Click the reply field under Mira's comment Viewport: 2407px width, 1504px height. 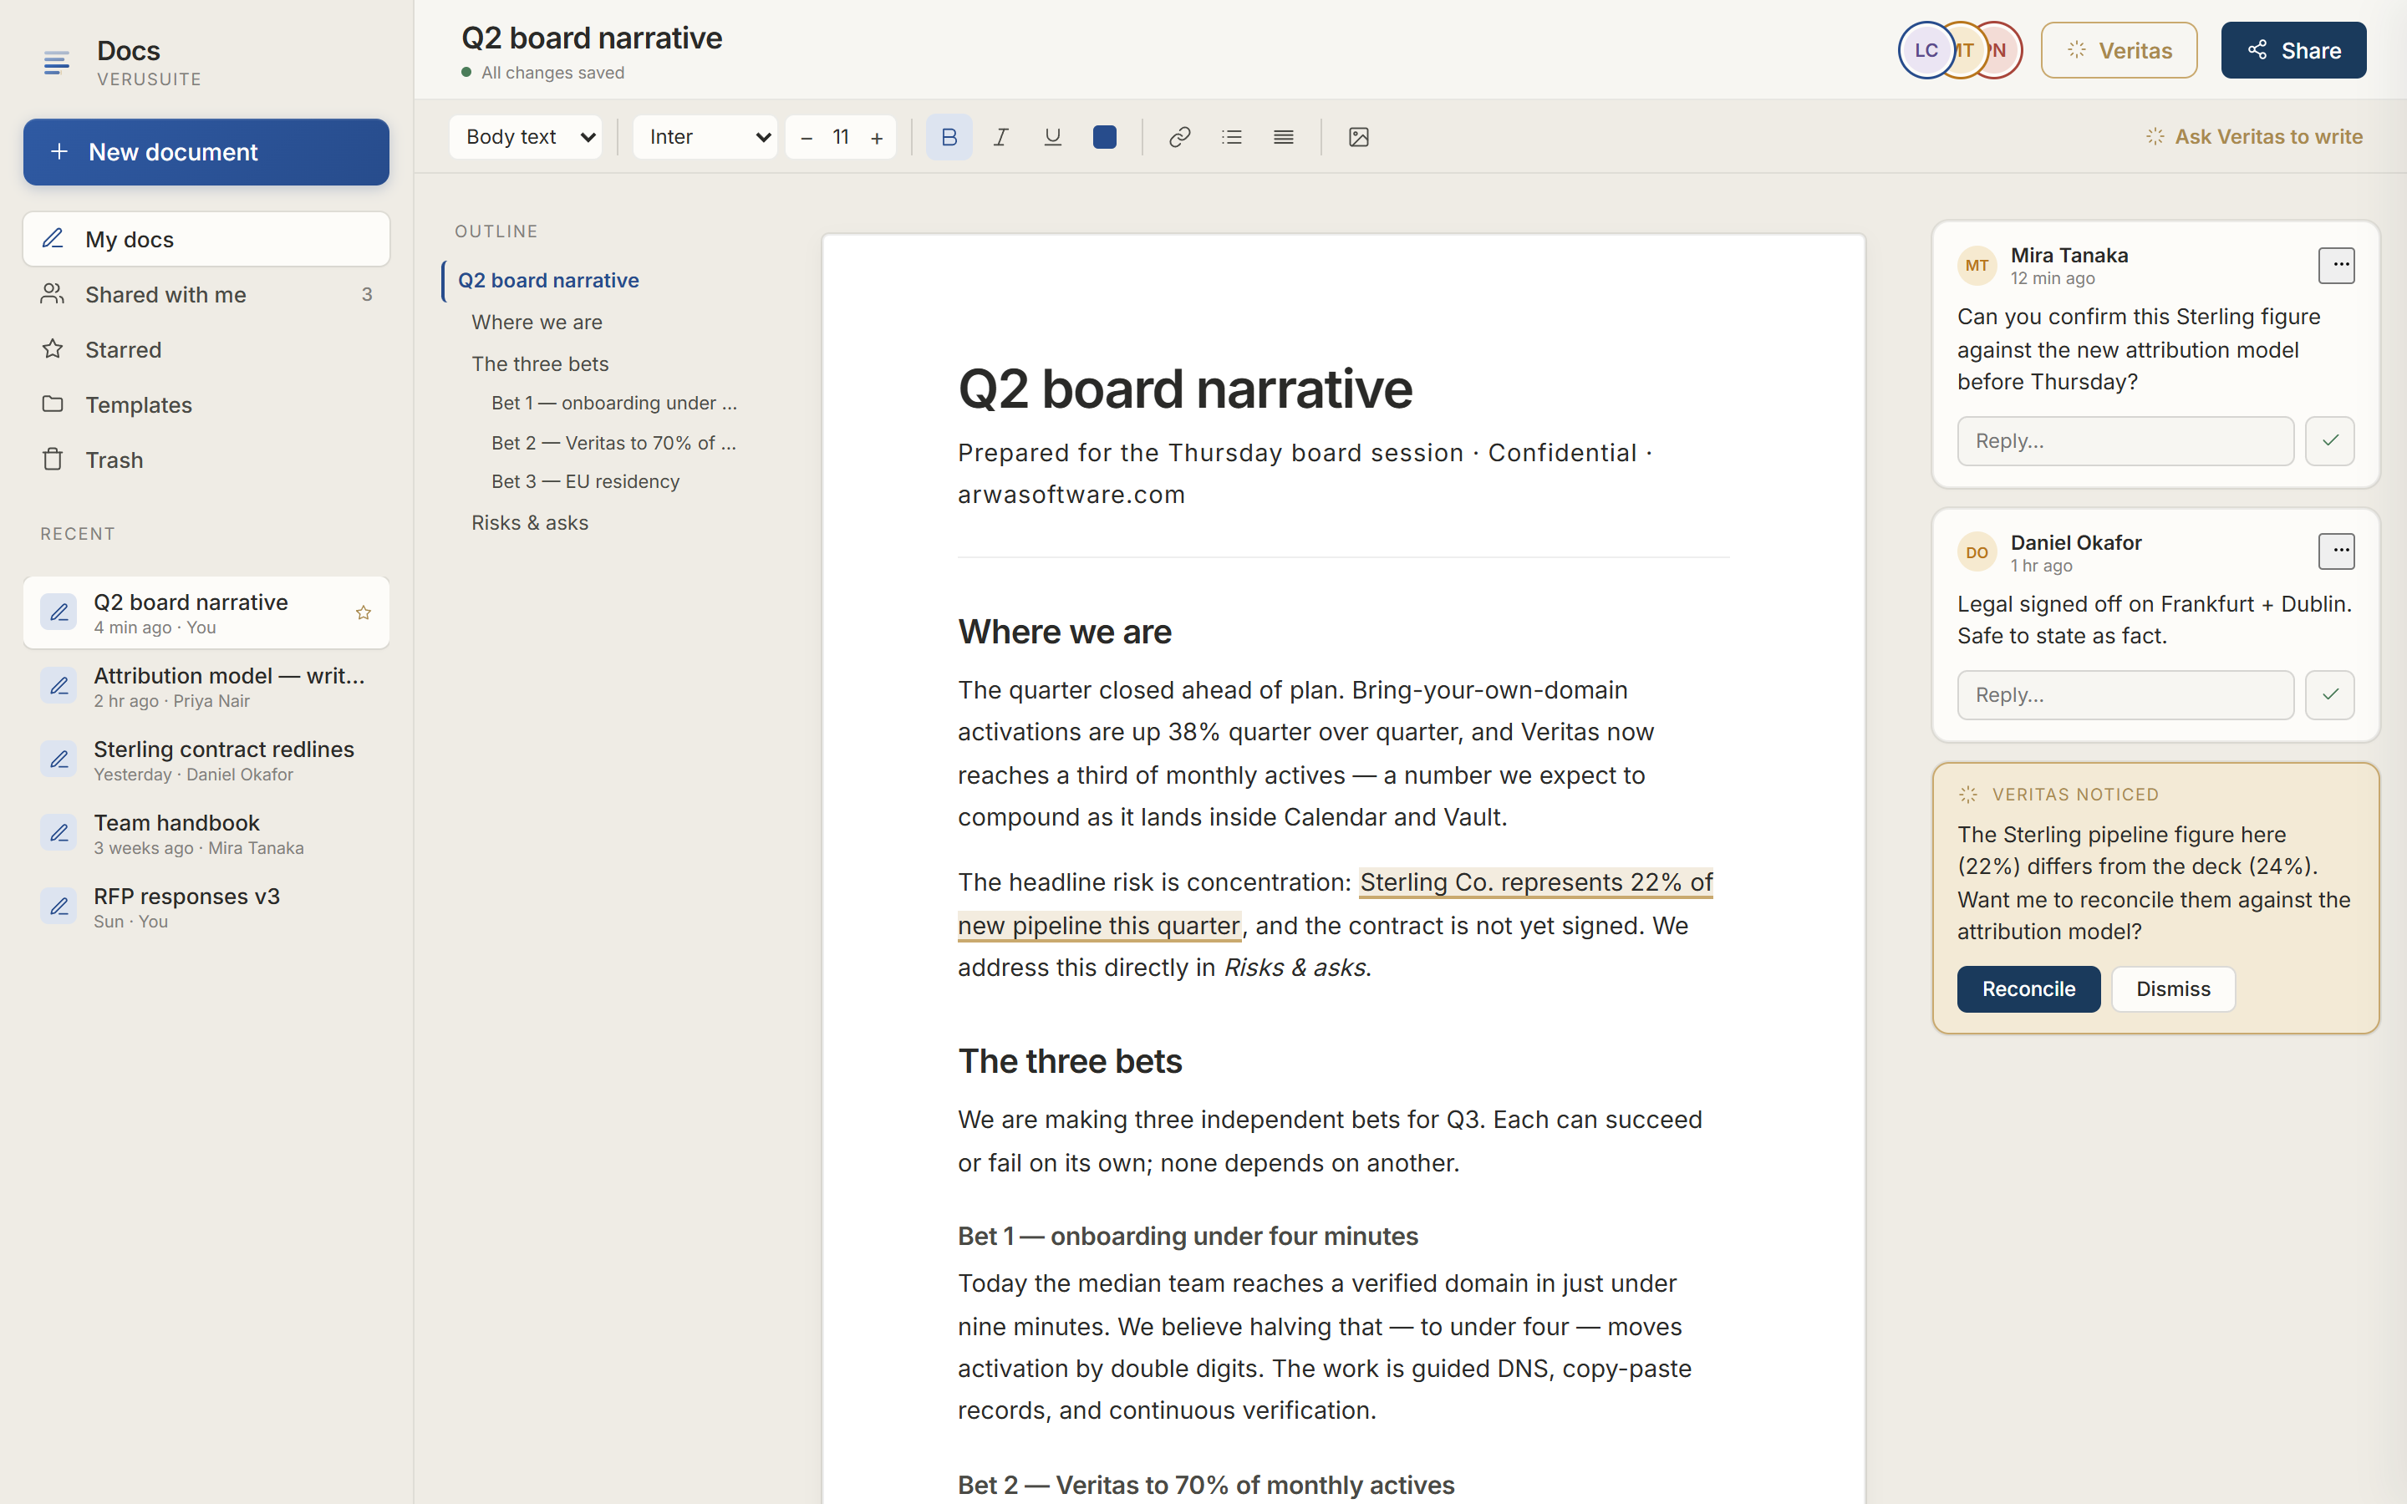pos(2125,440)
